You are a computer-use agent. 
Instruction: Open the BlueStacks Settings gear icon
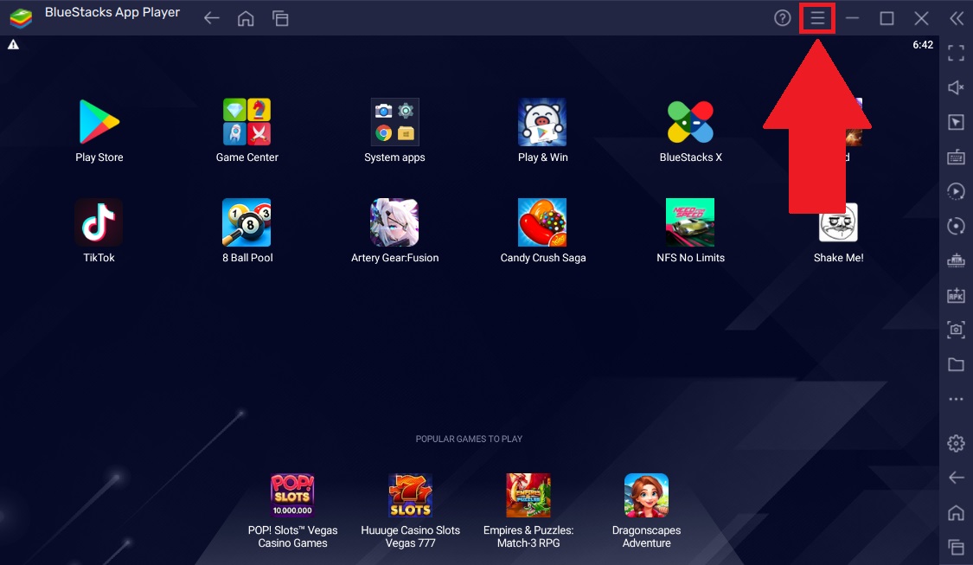point(956,443)
